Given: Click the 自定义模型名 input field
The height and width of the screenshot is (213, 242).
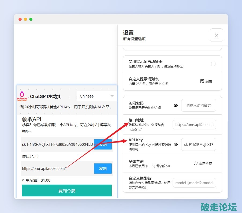Looking at the screenshot, I should [194, 183].
